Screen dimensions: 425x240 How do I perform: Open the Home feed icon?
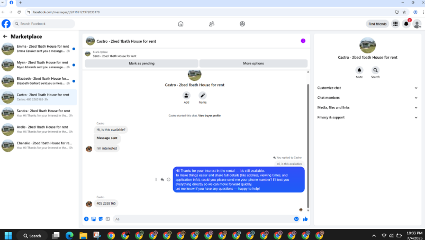(x=180, y=24)
